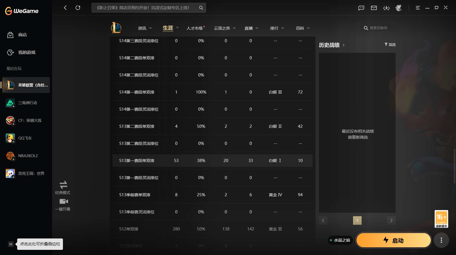Refresh the page with the reload icon
The width and height of the screenshot is (456, 255).
pyautogui.click(x=78, y=8)
